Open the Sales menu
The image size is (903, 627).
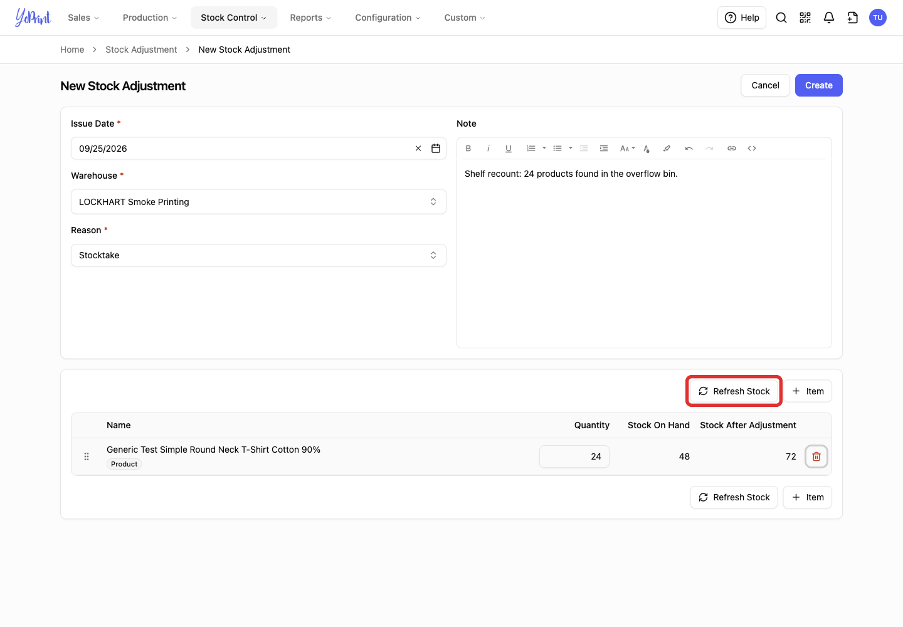(83, 18)
